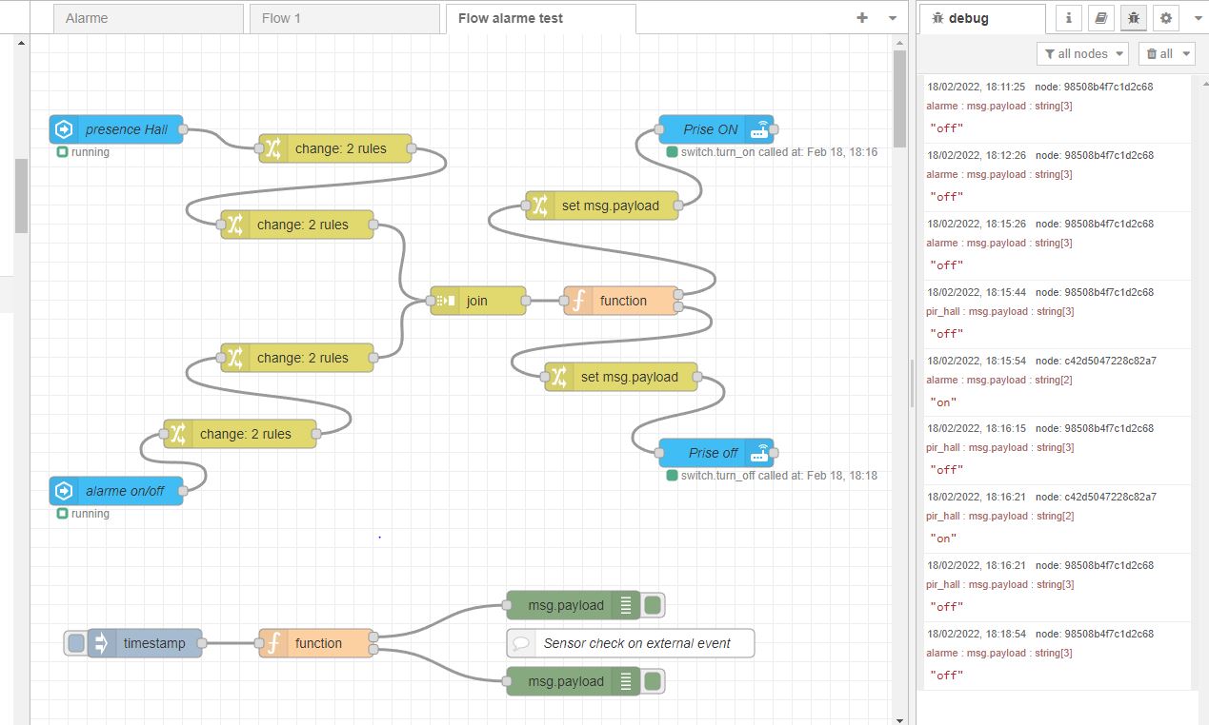
Task: Select the change node after presence Hall
Action: pos(335,148)
